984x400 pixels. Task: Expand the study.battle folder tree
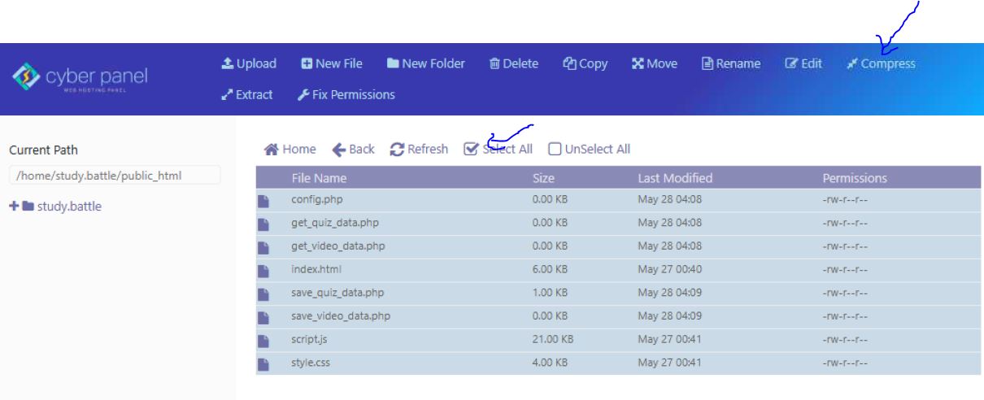click(x=12, y=206)
